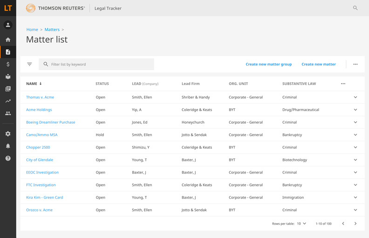Go to the next page arrow

(355, 224)
